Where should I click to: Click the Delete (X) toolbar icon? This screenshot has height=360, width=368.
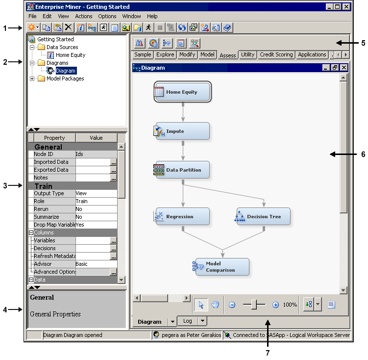tap(68, 27)
